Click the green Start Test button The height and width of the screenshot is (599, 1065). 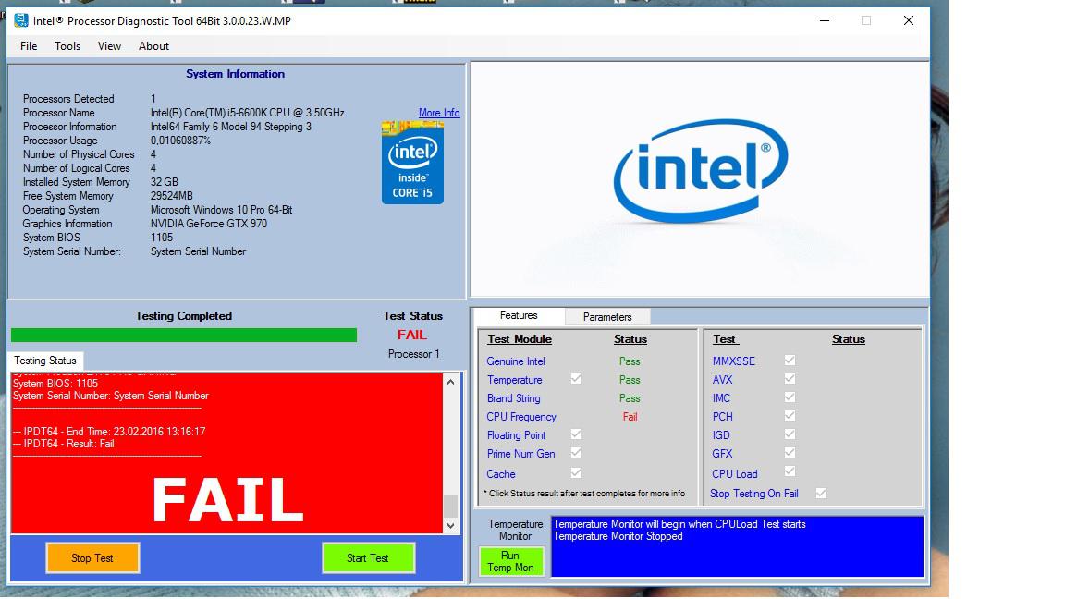pos(367,558)
